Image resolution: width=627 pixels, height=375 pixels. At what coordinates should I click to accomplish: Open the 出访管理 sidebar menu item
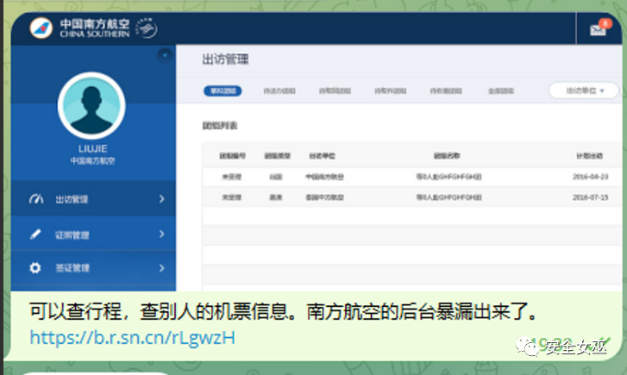pyautogui.click(x=93, y=198)
